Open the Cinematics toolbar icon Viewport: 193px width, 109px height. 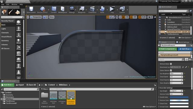[92, 10]
